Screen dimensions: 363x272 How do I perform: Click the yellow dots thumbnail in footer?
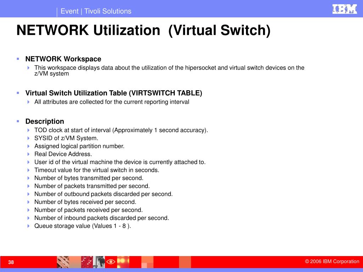(x=123, y=262)
